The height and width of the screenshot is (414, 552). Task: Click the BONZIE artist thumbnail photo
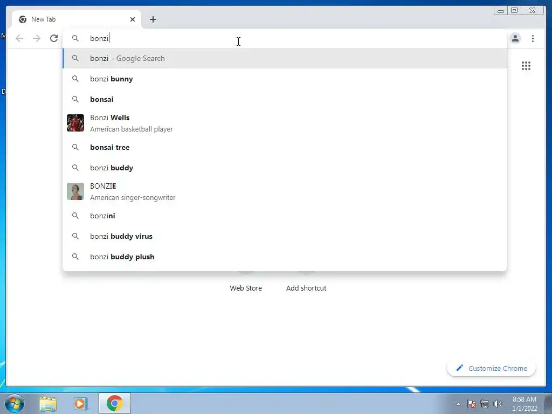pyautogui.click(x=75, y=191)
